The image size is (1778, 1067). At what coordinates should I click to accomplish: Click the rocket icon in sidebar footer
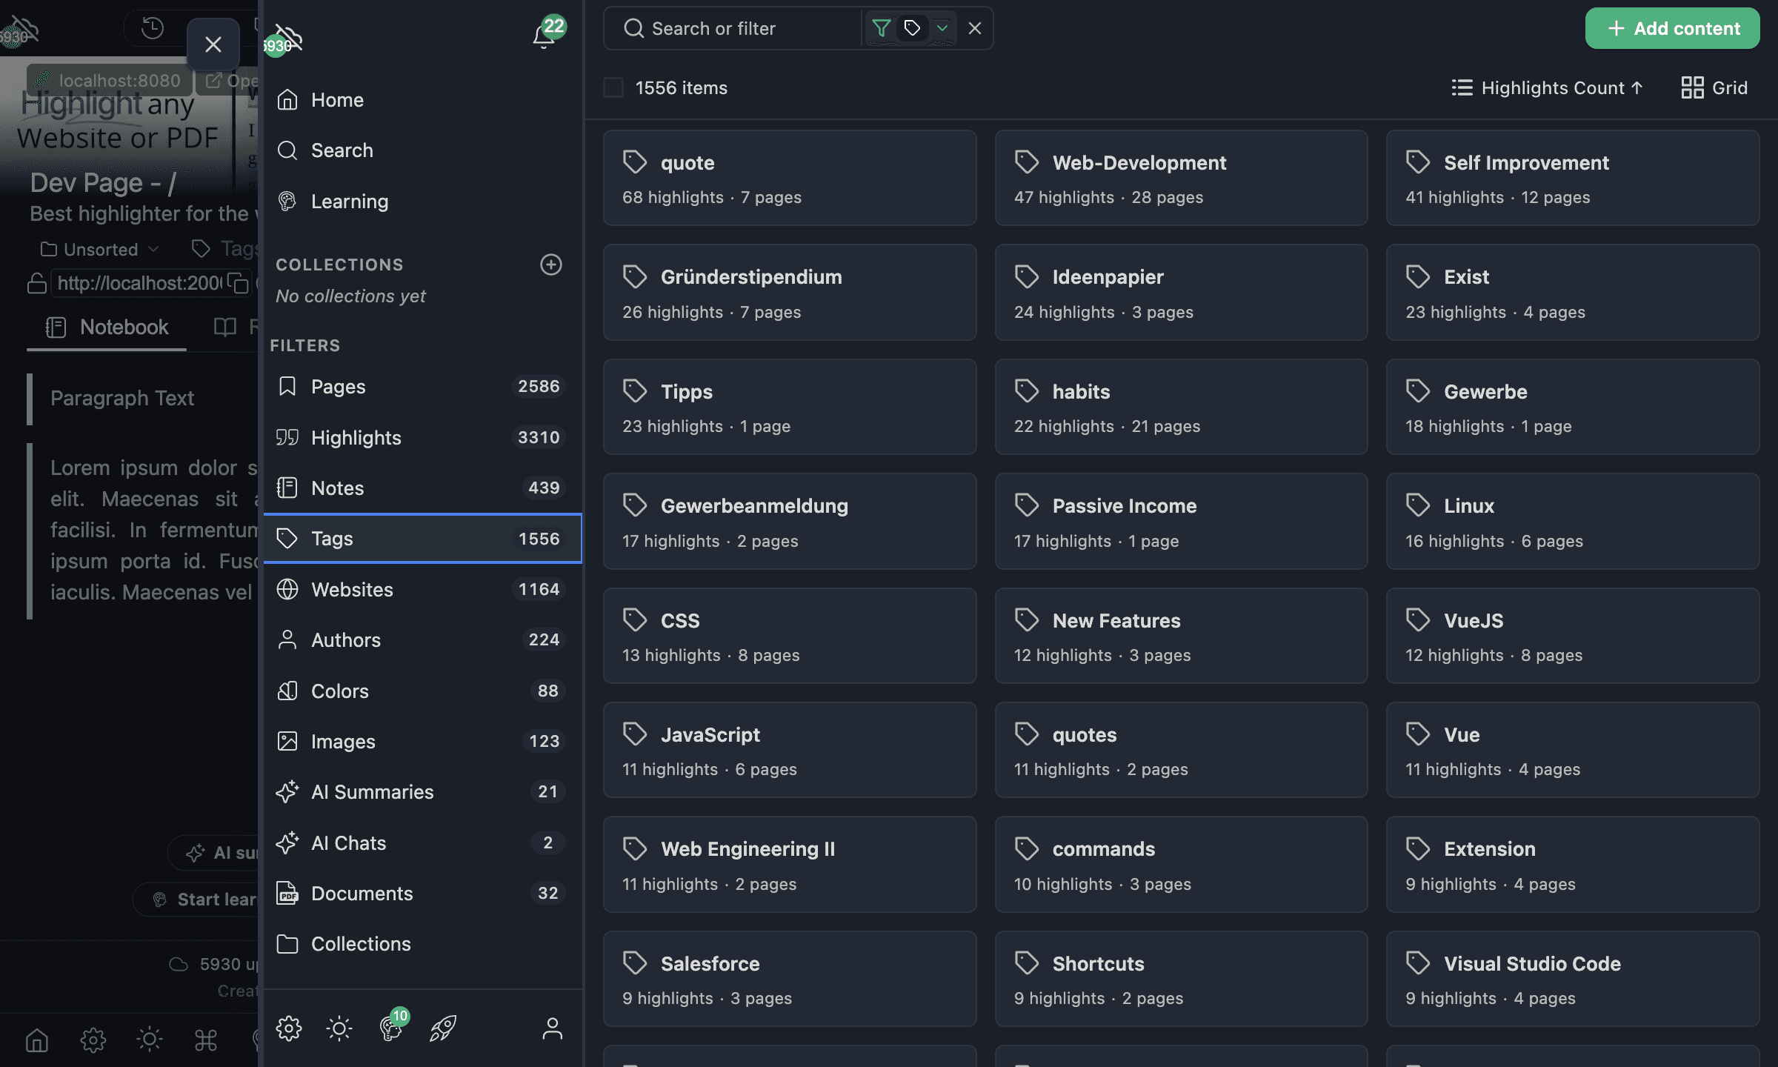pyautogui.click(x=443, y=1028)
